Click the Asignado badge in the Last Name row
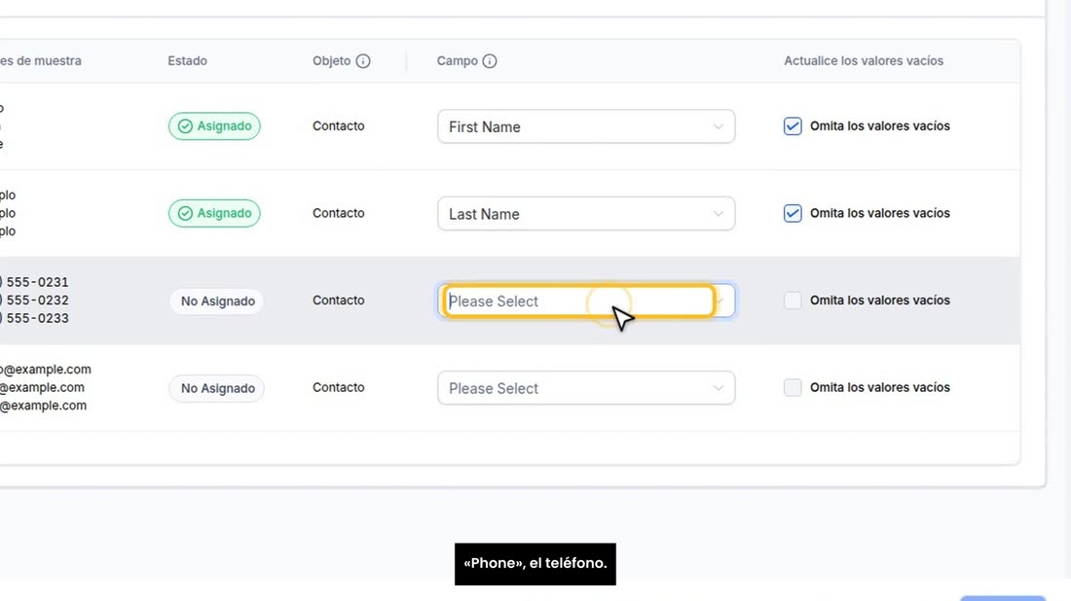1071x601 pixels. [x=214, y=214]
